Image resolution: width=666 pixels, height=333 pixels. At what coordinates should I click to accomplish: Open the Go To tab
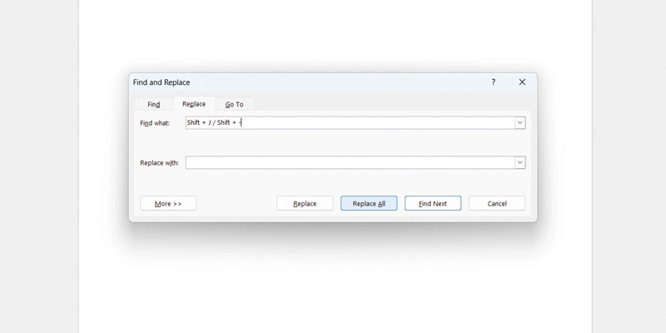(x=234, y=104)
